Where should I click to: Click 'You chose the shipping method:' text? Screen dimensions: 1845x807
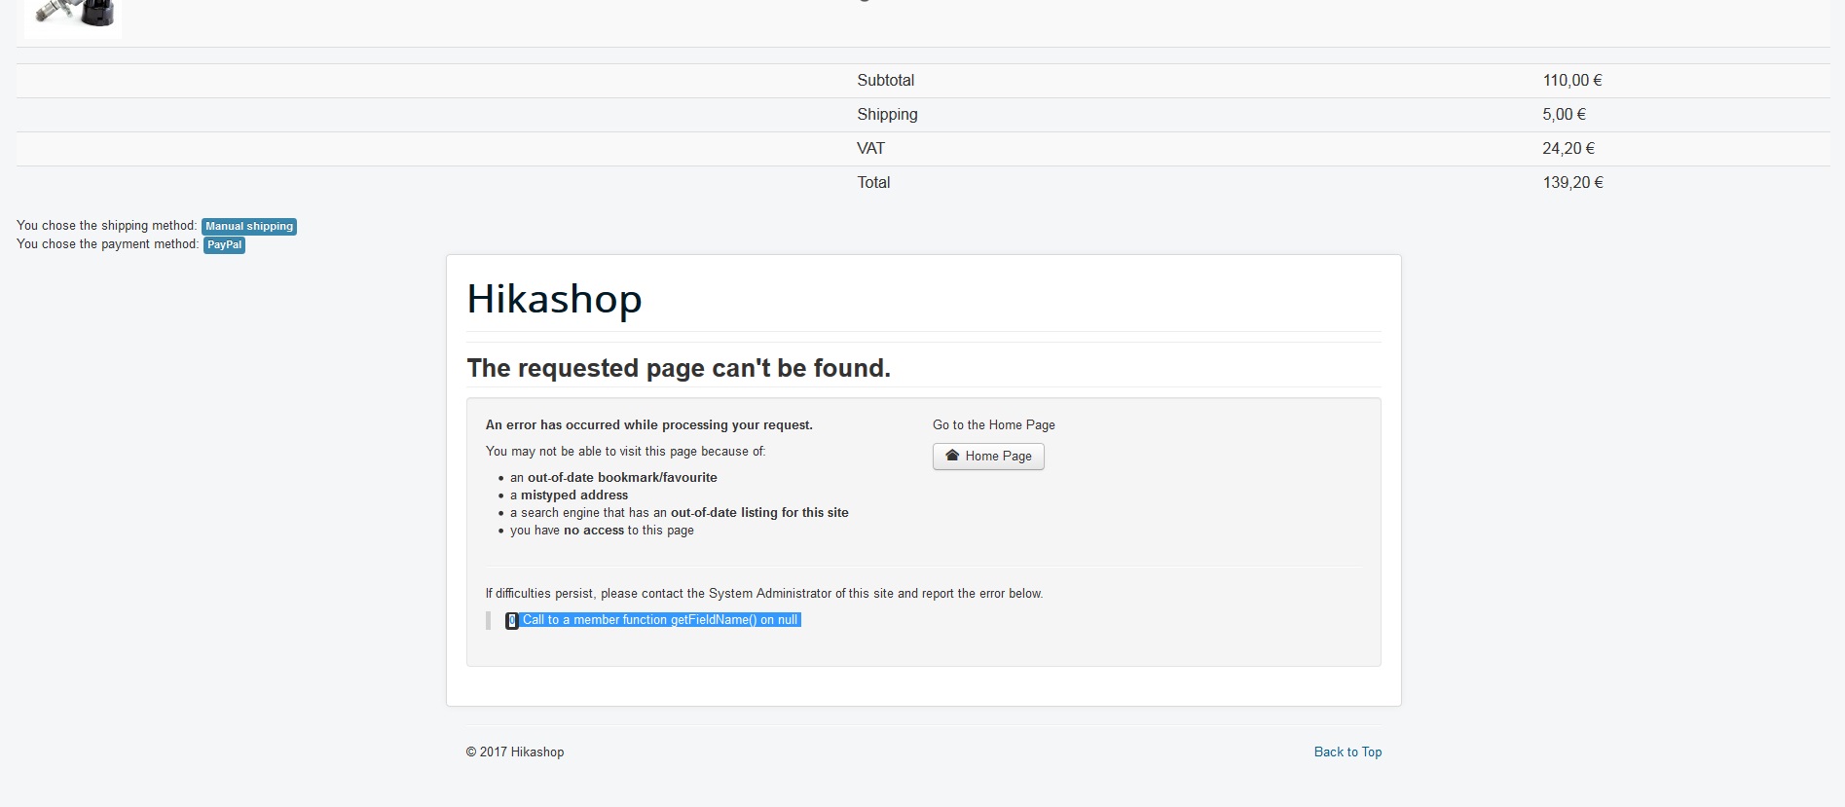pyautogui.click(x=107, y=226)
